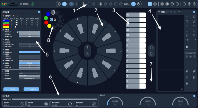Image resolution: width=198 pixels, height=108 pixels.
Task: Select rack slide row 13
Action: (x=136, y=25)
